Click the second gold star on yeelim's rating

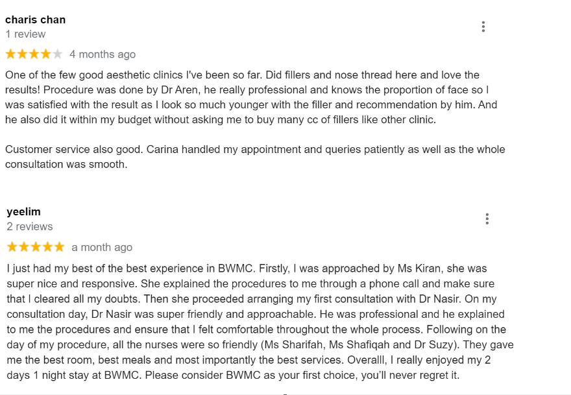coord(24,247)
